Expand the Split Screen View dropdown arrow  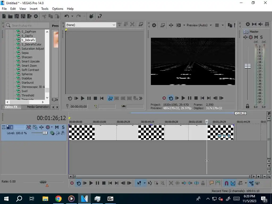click(x=184, y=25)
